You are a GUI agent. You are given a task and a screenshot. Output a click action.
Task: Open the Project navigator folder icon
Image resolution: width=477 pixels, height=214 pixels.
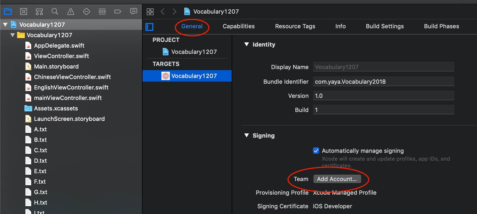tap(8, 12)
